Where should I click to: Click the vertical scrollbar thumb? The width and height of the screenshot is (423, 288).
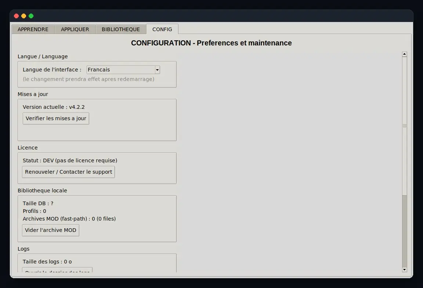coord(404,126)
